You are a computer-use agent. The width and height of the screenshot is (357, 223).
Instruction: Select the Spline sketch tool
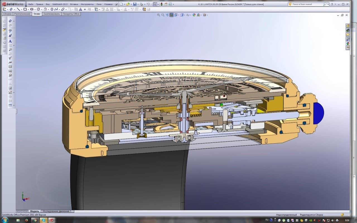tap(56, 9)
